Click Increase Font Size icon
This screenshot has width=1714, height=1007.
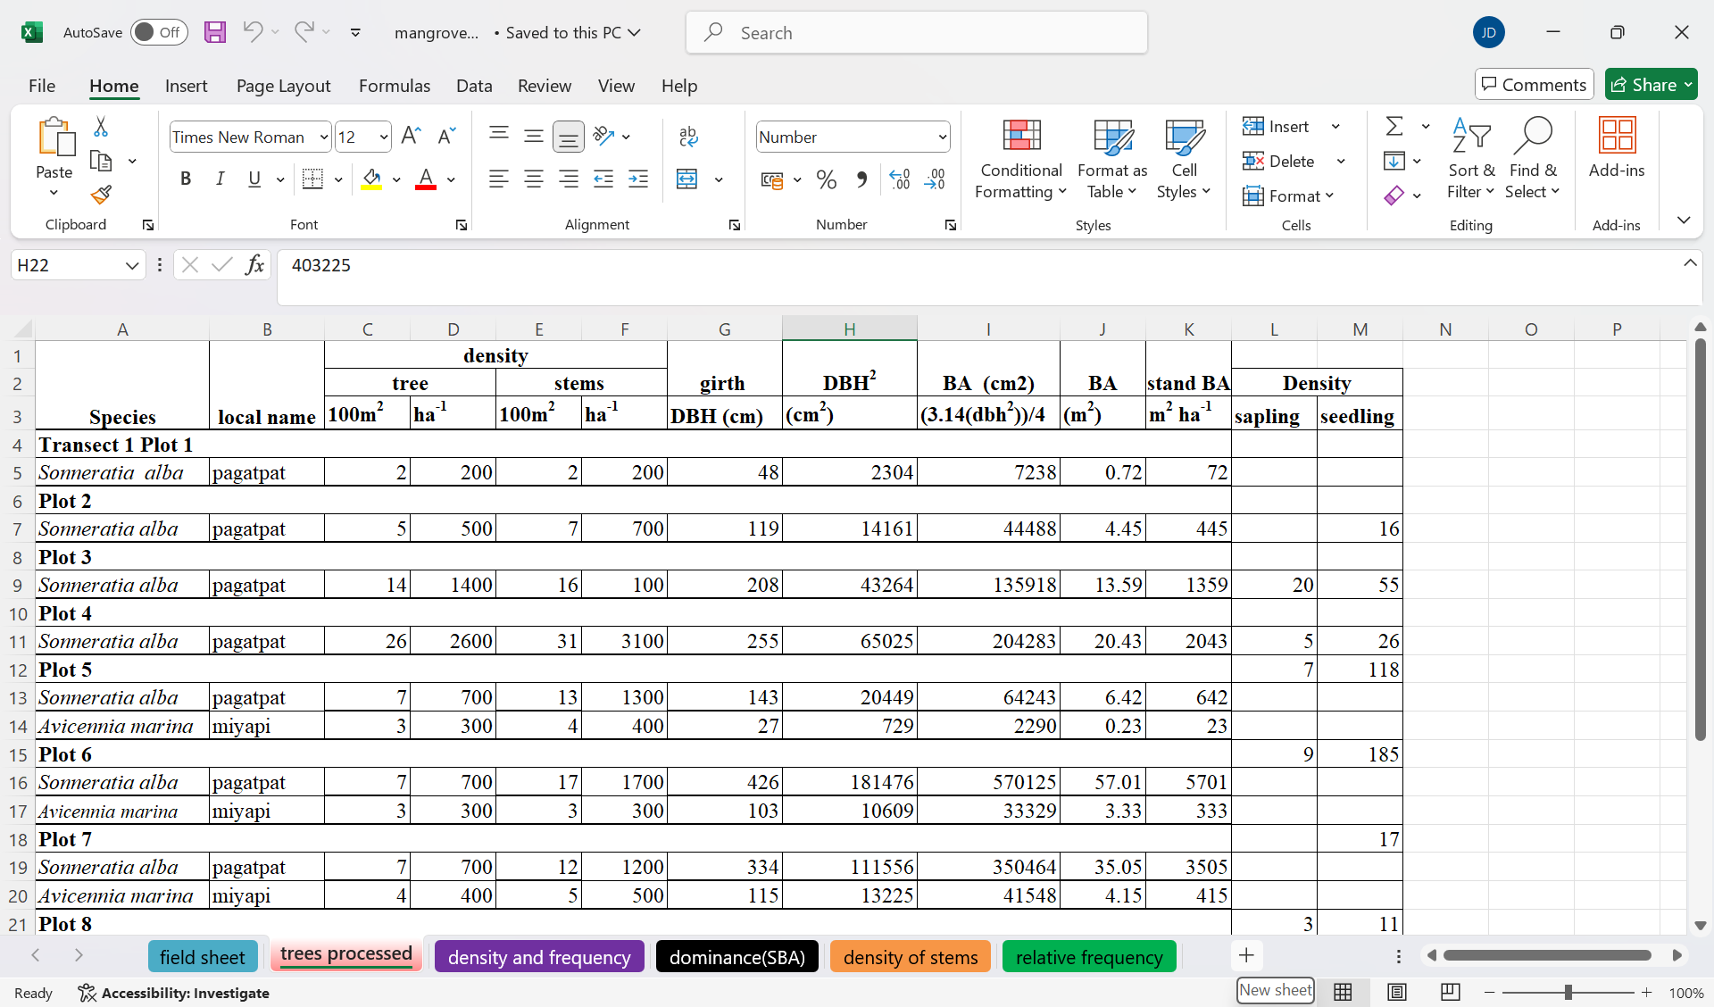[411, 136]
